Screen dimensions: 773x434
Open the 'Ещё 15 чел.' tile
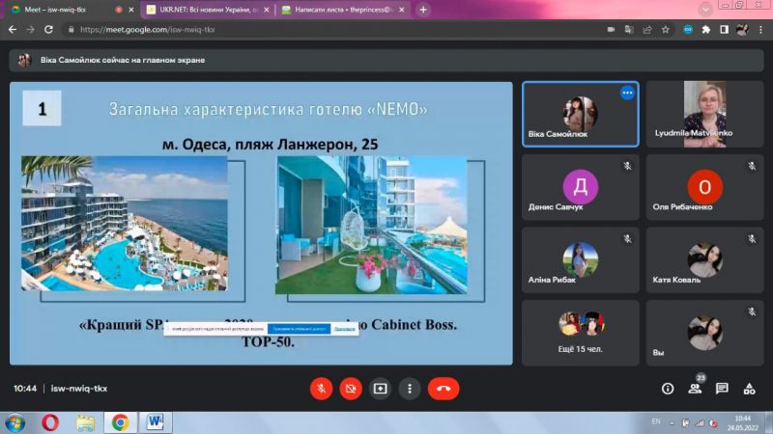(581, 333)
